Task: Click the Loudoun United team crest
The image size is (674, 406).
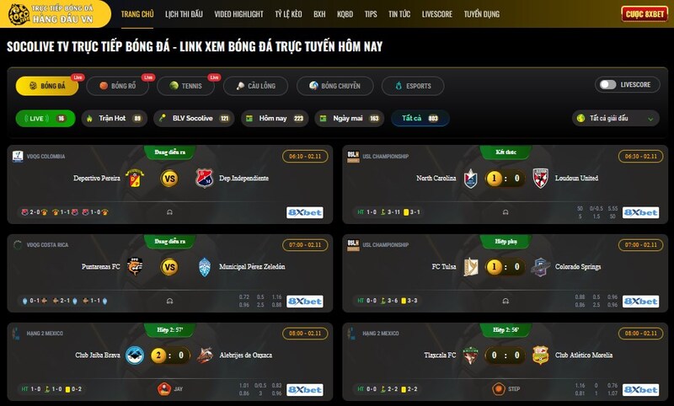Action: pyautogui.click(x=540, y=179)
